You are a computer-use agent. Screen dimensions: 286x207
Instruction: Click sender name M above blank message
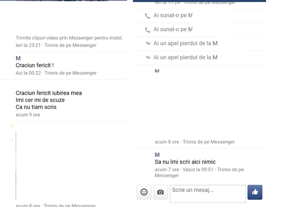(x=157, y=71)
